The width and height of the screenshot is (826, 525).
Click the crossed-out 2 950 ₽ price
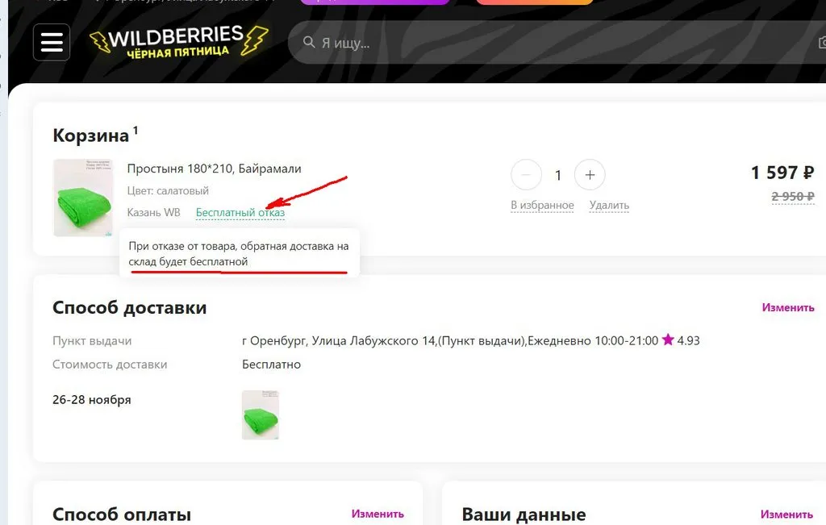[x=793, y=197]
